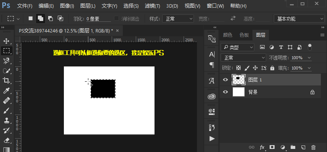Open the 3D materials panel icon
Viewport: 327px width, 152px height.
click(x=212, y=39)
